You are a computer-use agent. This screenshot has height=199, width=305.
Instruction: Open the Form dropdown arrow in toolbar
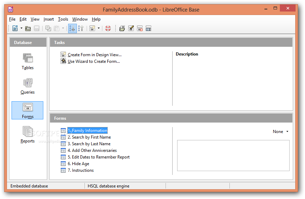(x=99, y=29)
